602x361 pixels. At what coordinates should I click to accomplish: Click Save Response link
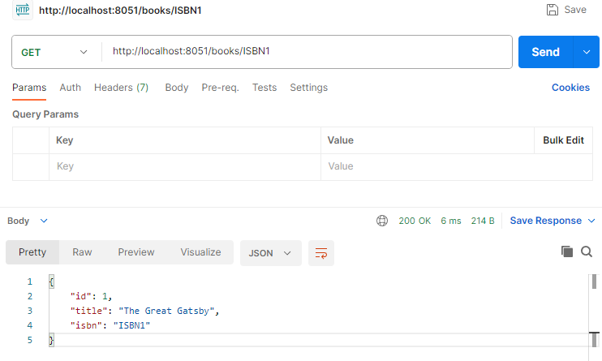545,221
